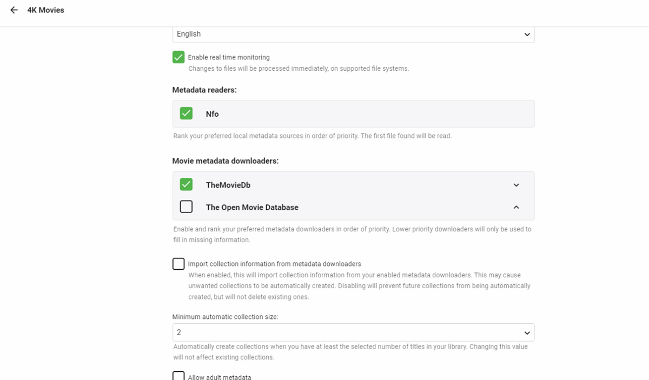Viewport: 649px width, 380px height.
Task: Go back using the left arrow icon
Action: tap(14, 10)
